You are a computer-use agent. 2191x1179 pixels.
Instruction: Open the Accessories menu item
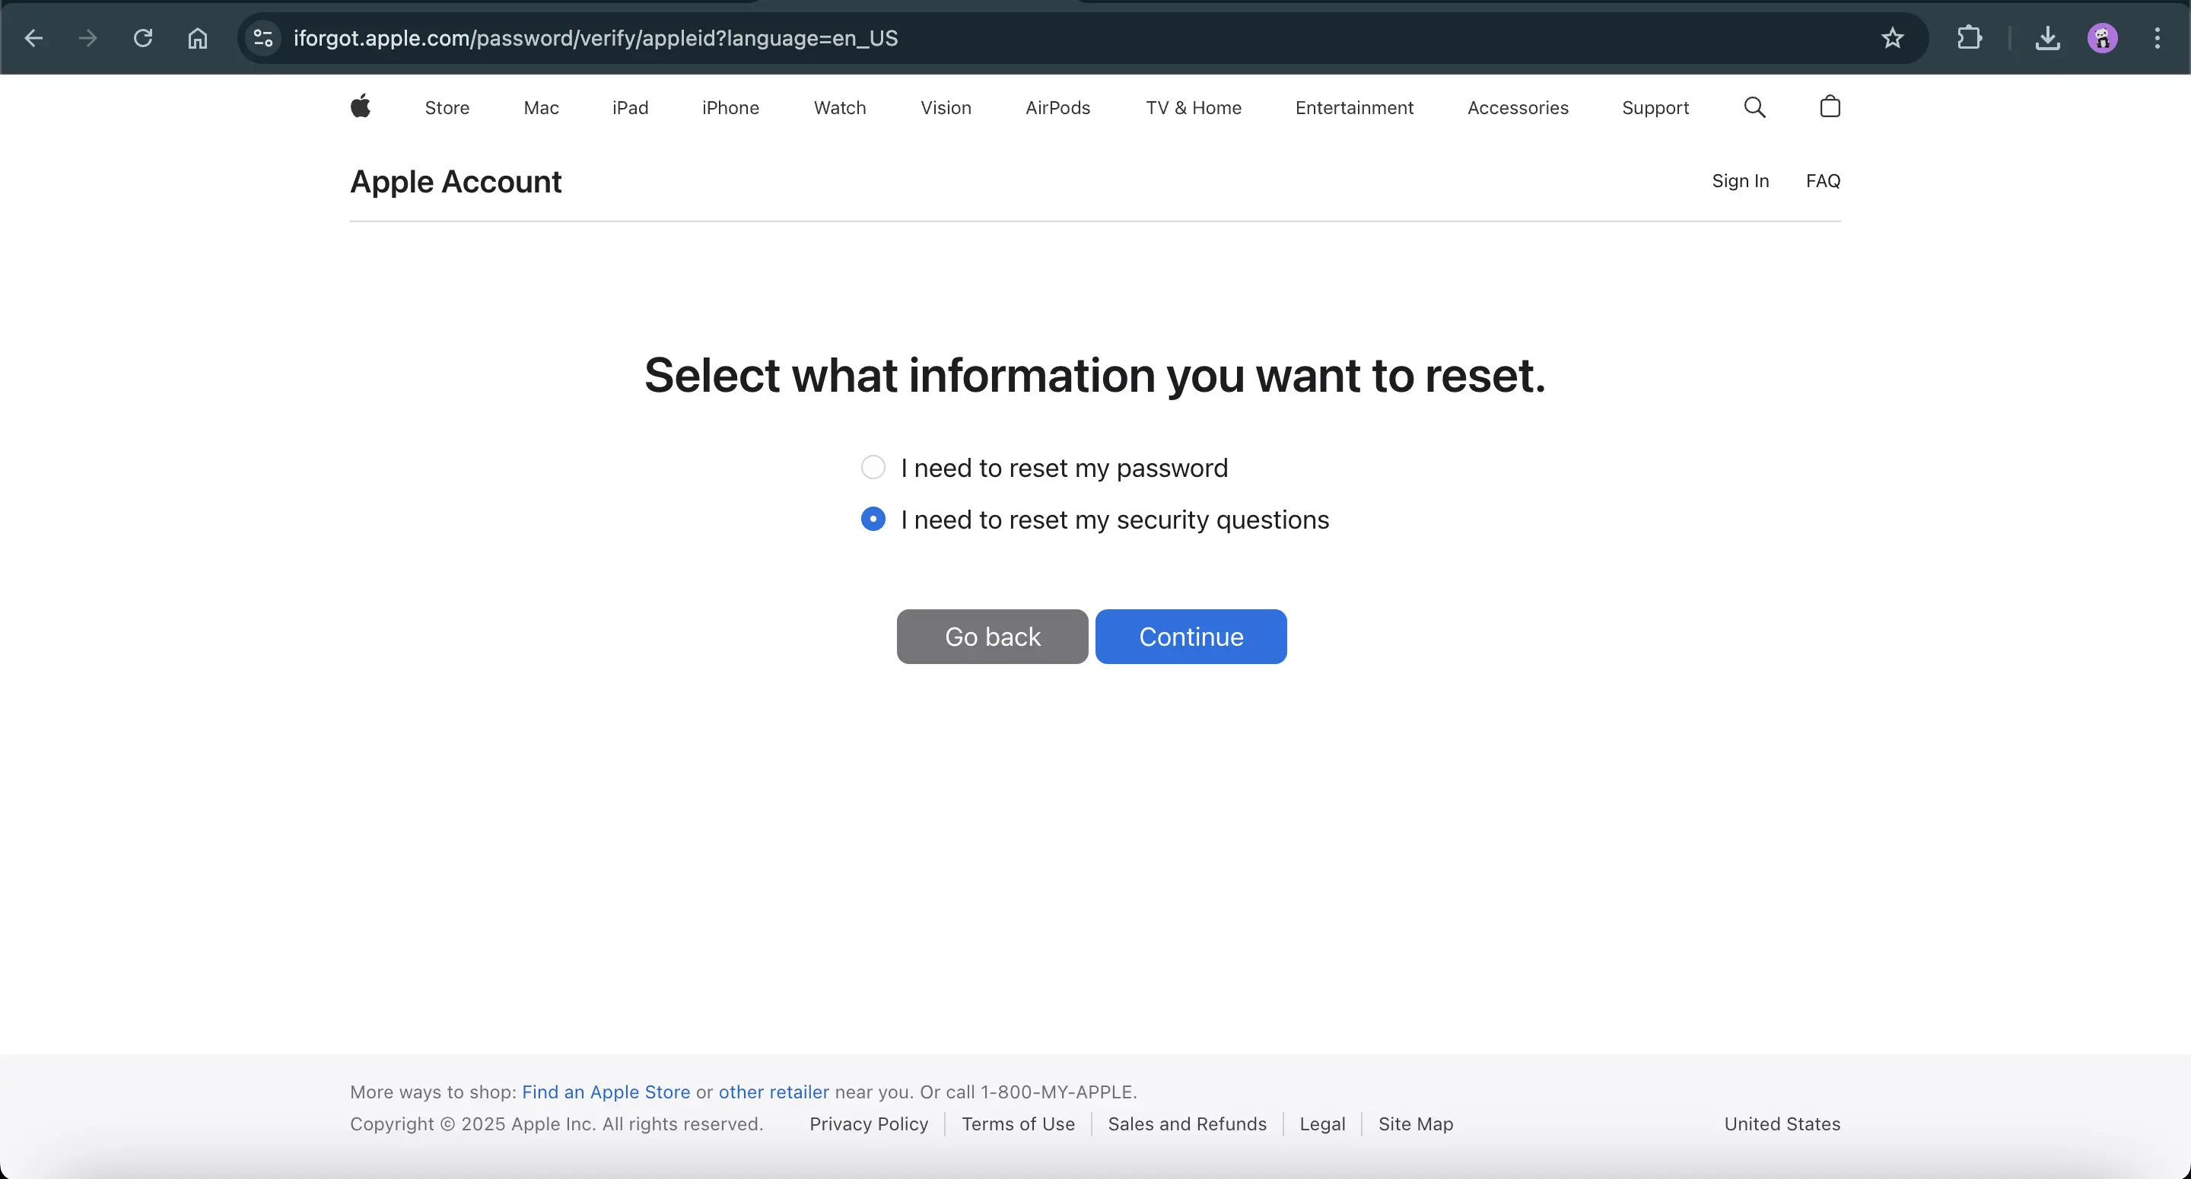(x=1518, y=108)
